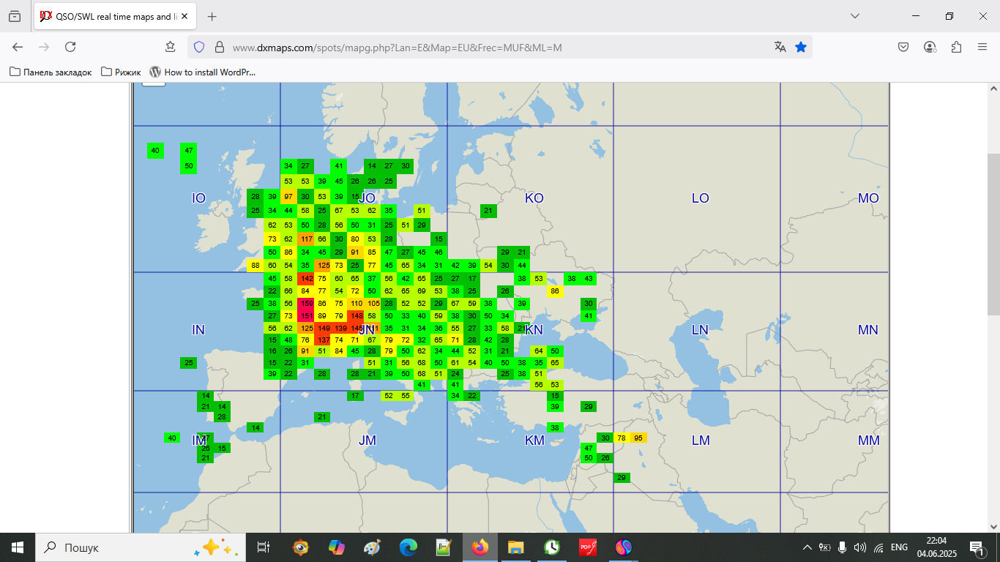Open Windows Task View
Viewport: 1000px width, 562px height.
[x=264, y=547]
